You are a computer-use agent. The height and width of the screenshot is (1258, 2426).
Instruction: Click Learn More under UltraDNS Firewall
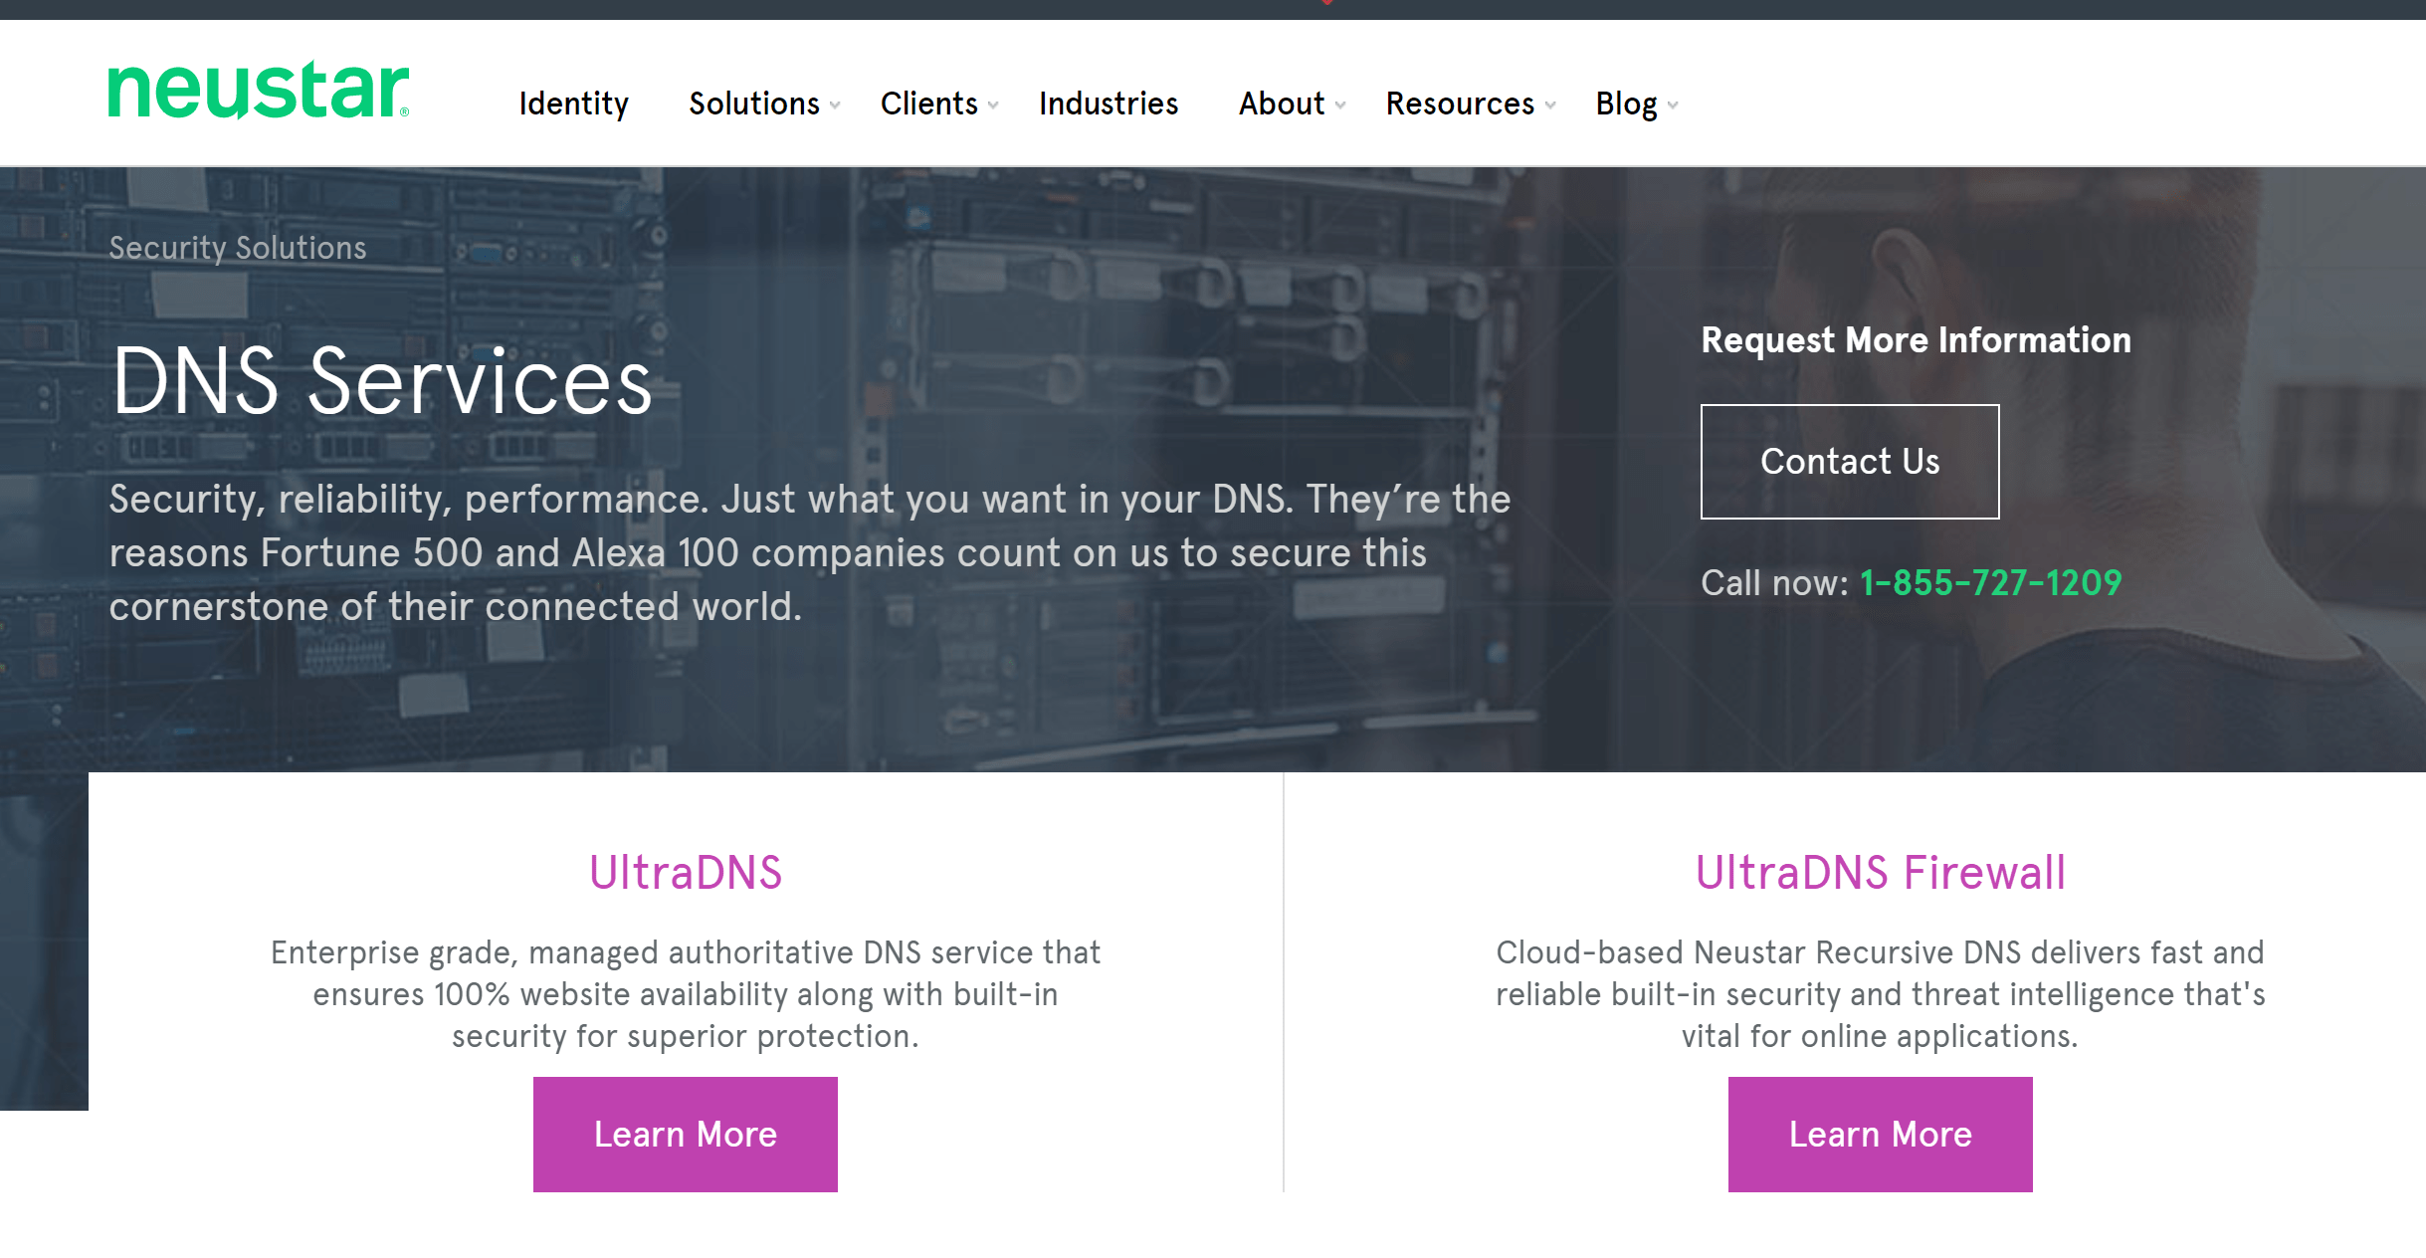pyautogui.click(x=1880, y=1135)
